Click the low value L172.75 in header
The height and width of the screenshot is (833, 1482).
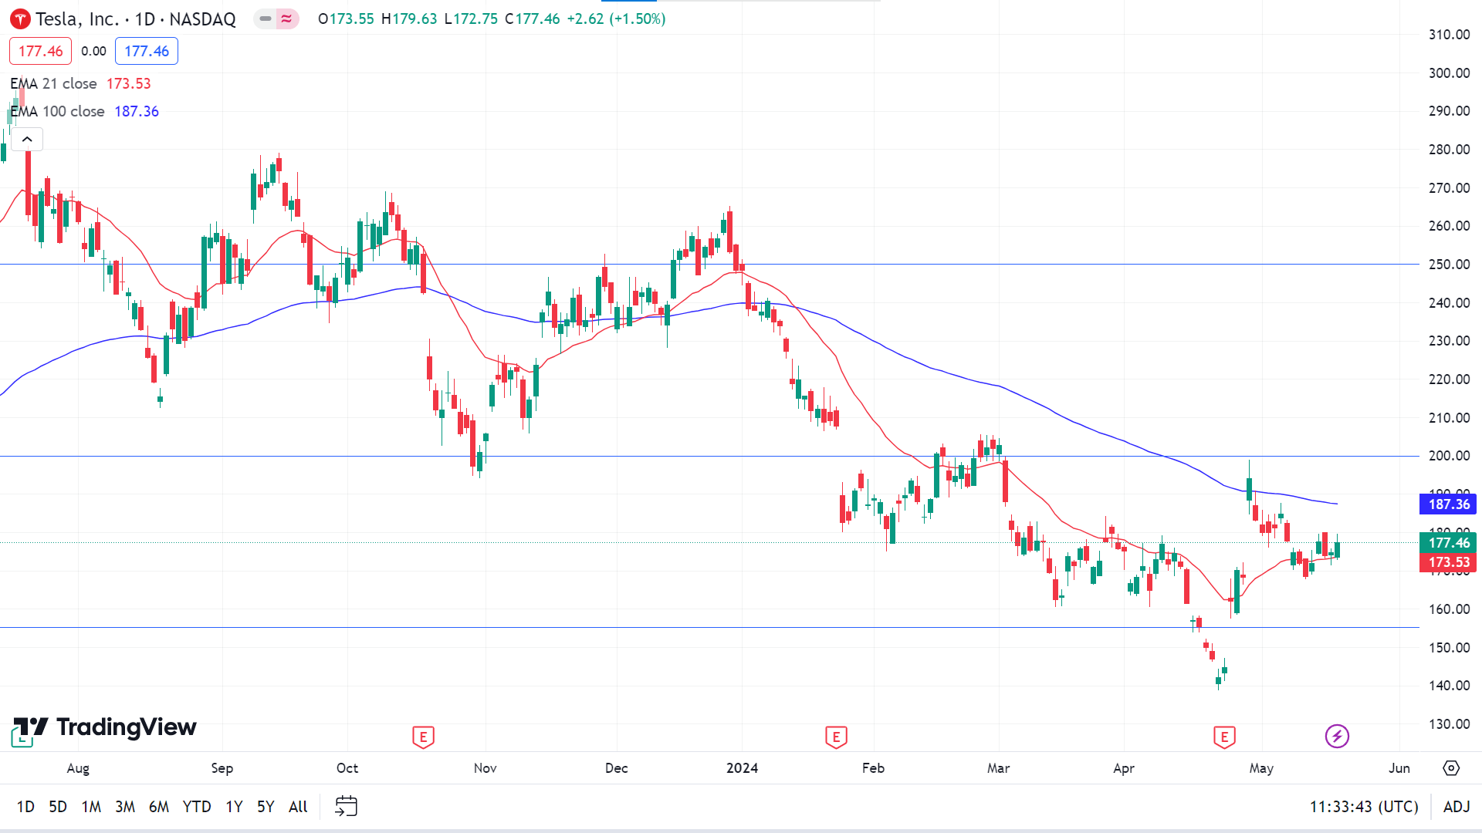click(471, 19)
